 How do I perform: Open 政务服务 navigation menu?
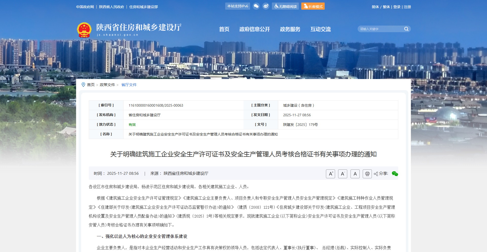[290, 29]
